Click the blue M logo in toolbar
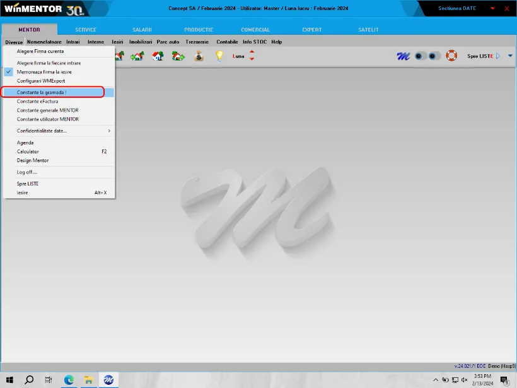The image size is (517, 388). 404,56
